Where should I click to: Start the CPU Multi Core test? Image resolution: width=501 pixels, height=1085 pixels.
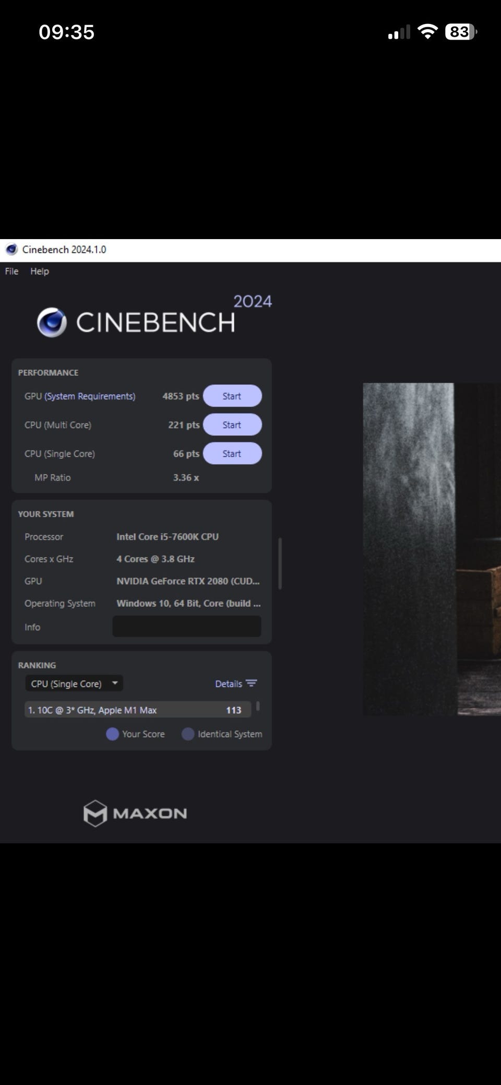pyautogui.click(x=232, y=424)
